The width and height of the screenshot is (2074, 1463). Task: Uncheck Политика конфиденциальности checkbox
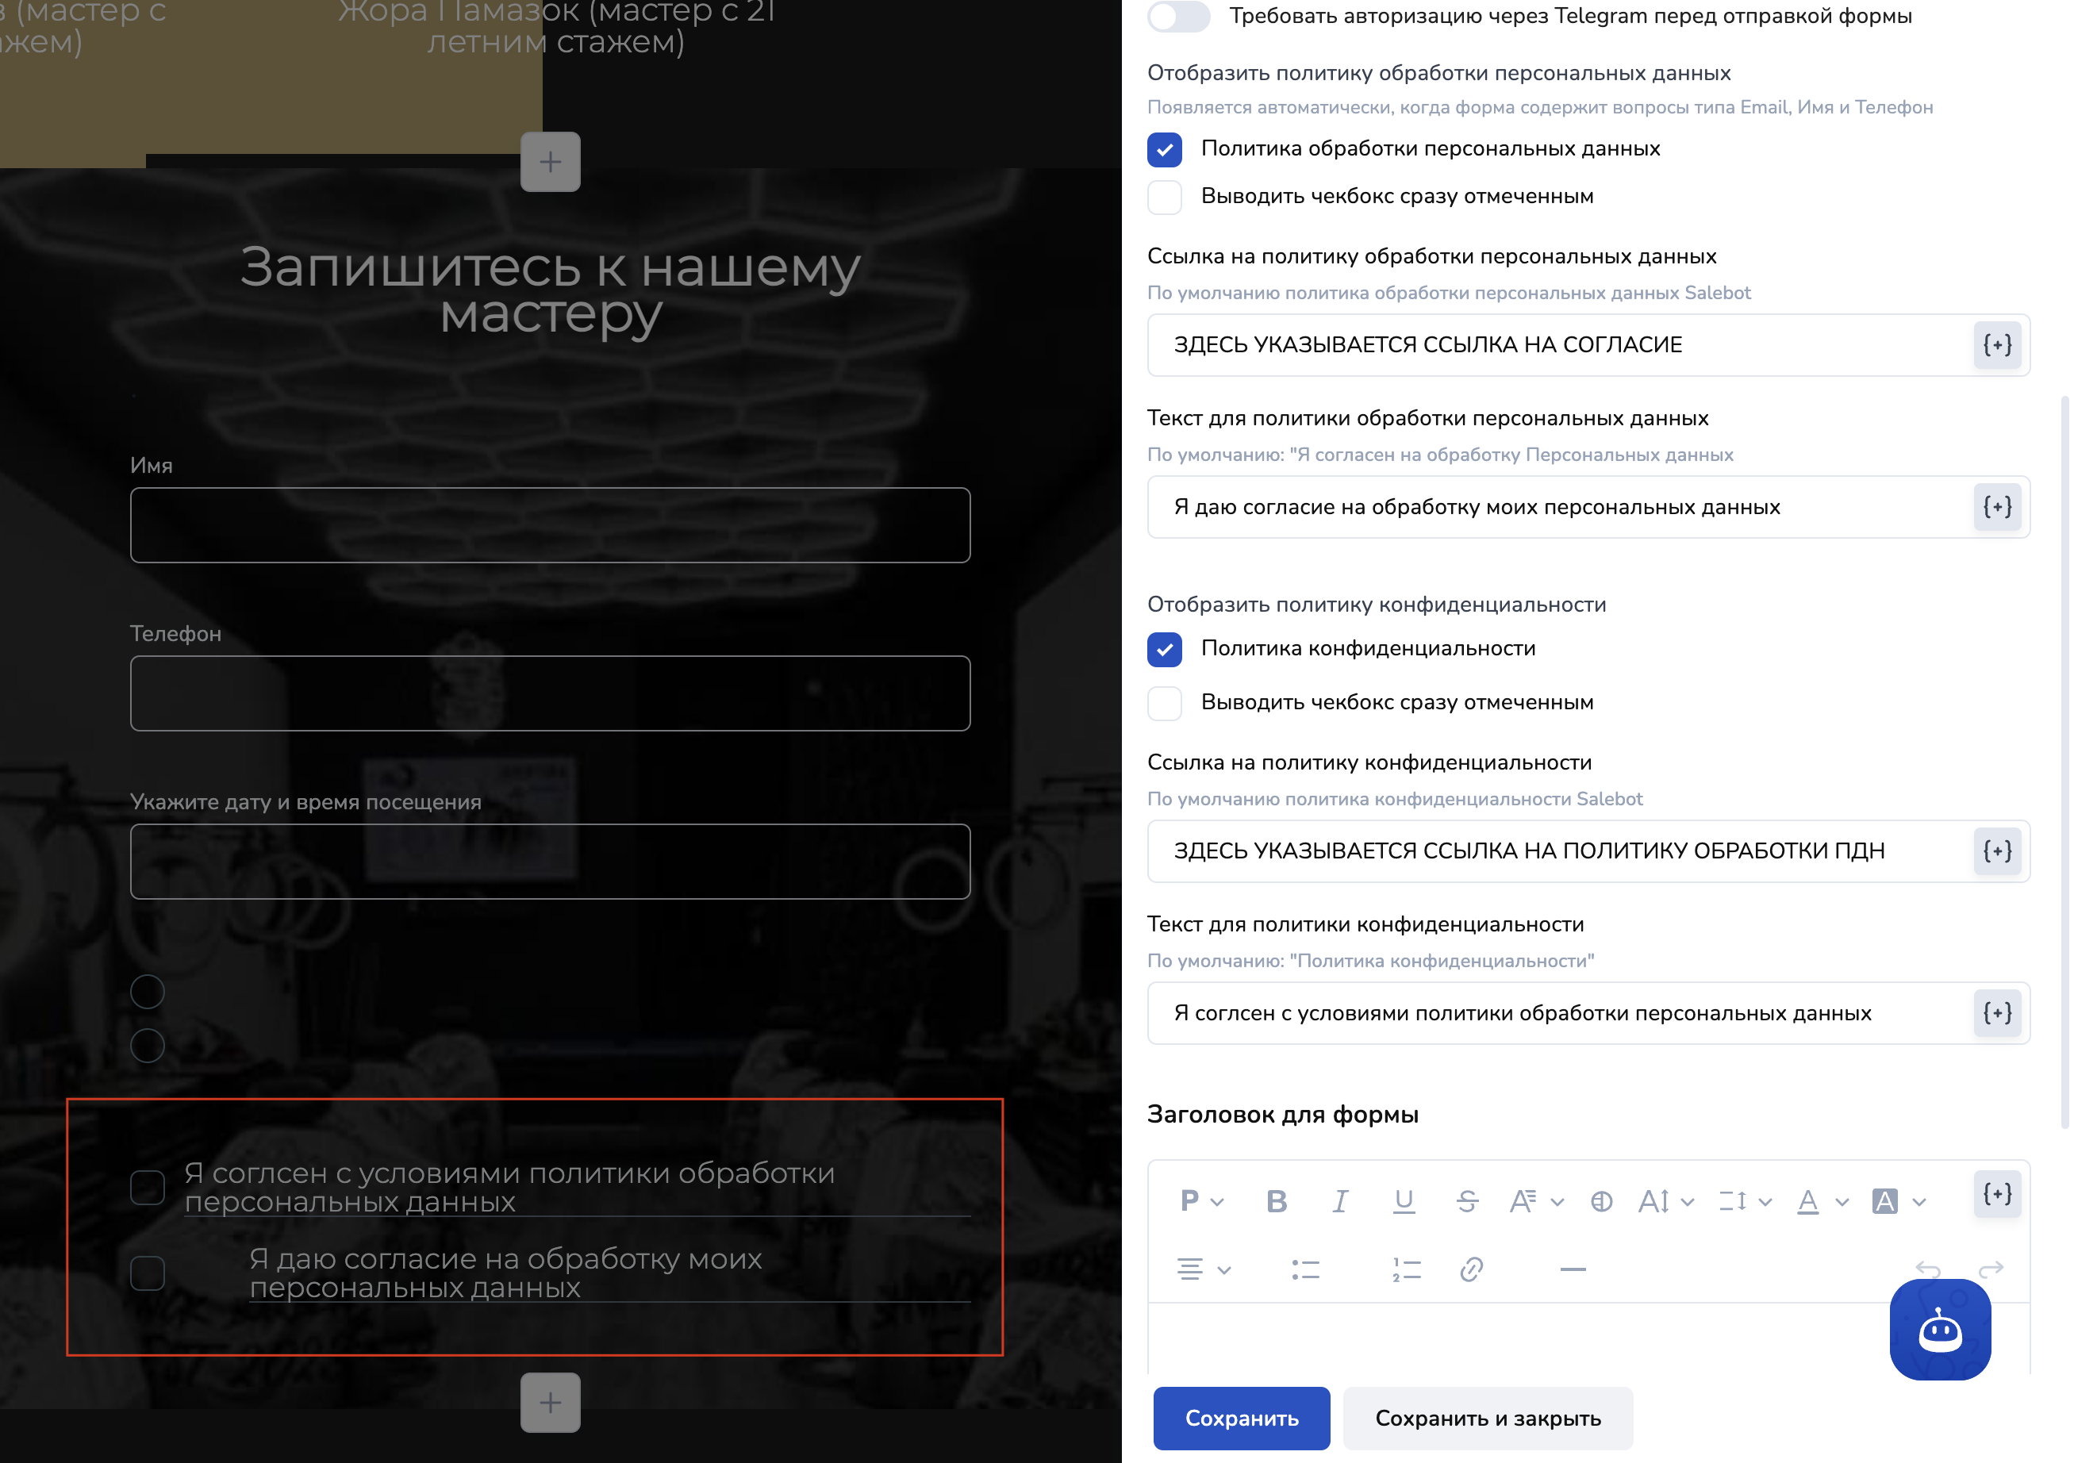coord(1165,649)
